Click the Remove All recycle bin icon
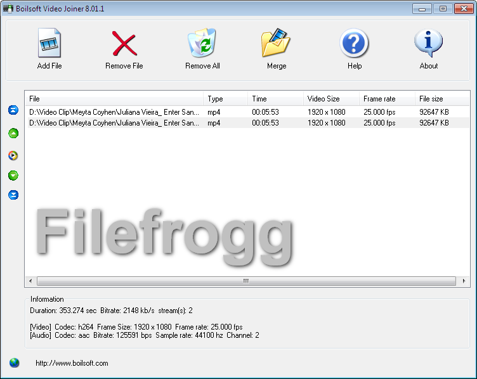The width and height of the screenshot is (477, 379). point(202,42)
